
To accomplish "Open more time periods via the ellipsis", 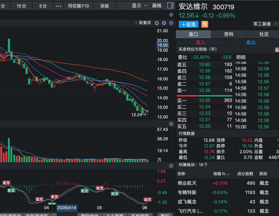I will [58, 6].
